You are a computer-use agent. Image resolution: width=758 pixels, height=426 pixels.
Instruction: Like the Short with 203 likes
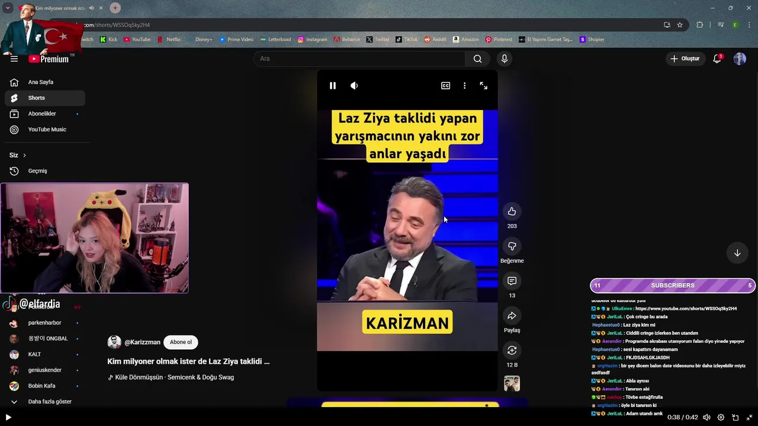(512, 211)
